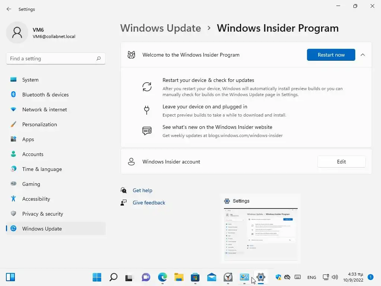This screenshot has height=286, width=381.
Task: Click the Insider ninja cat icon
Action: [131, 55]
